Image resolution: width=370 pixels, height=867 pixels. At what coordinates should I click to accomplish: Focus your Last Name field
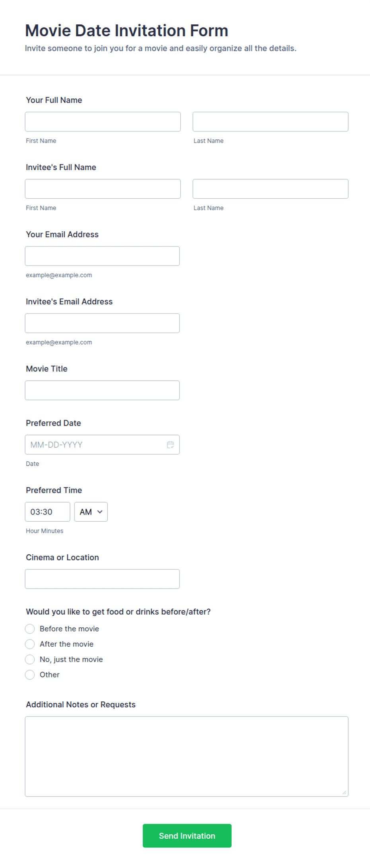271,121
